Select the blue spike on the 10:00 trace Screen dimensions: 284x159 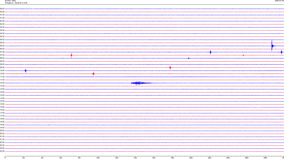point(26,71)
